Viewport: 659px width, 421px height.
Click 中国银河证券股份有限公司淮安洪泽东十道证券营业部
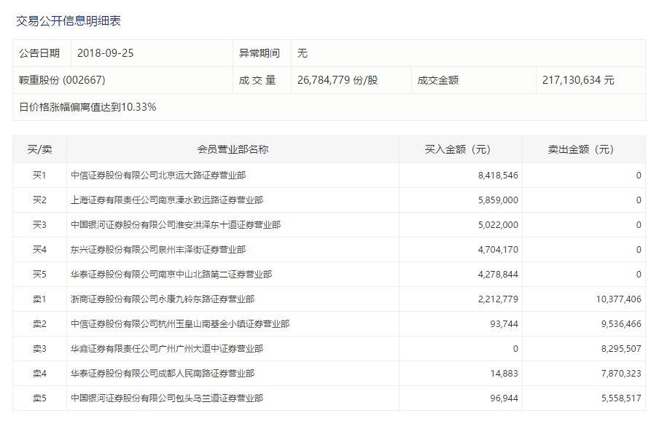pyautogui.click(x=176, y=225)
